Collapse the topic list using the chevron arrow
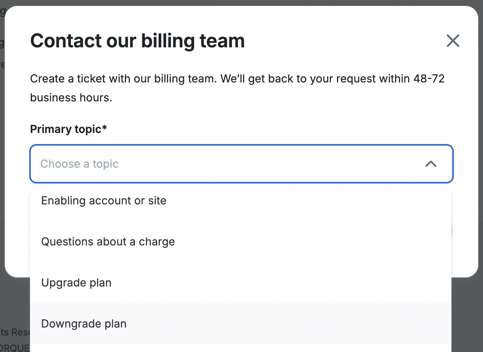 pyautogui.click(x=431, y=164)
